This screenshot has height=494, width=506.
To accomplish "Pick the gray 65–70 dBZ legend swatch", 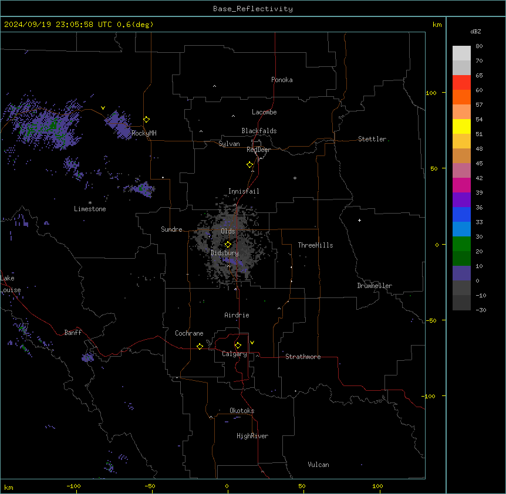I will click(x=461, y=67).
